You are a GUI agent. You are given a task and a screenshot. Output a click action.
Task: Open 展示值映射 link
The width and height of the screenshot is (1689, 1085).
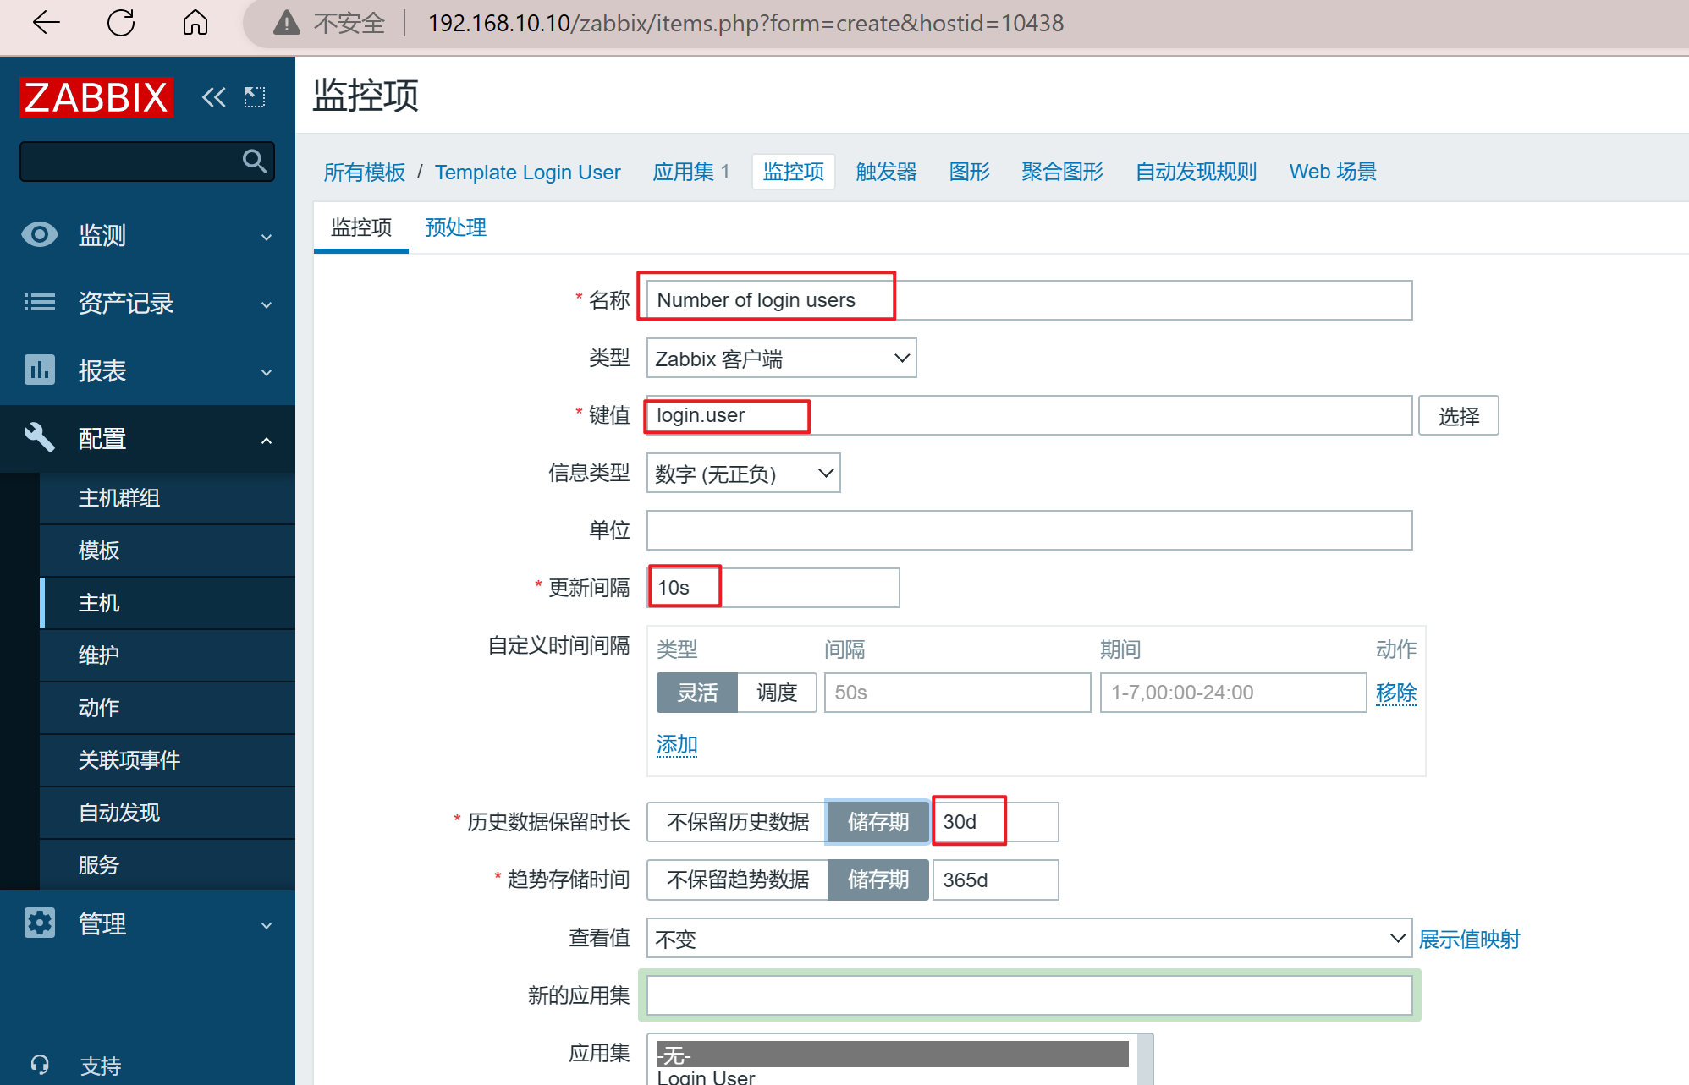point(1469,939)
